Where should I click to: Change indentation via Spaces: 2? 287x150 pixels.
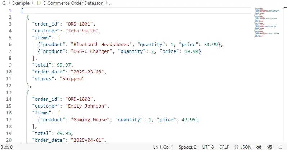[188, 147]
